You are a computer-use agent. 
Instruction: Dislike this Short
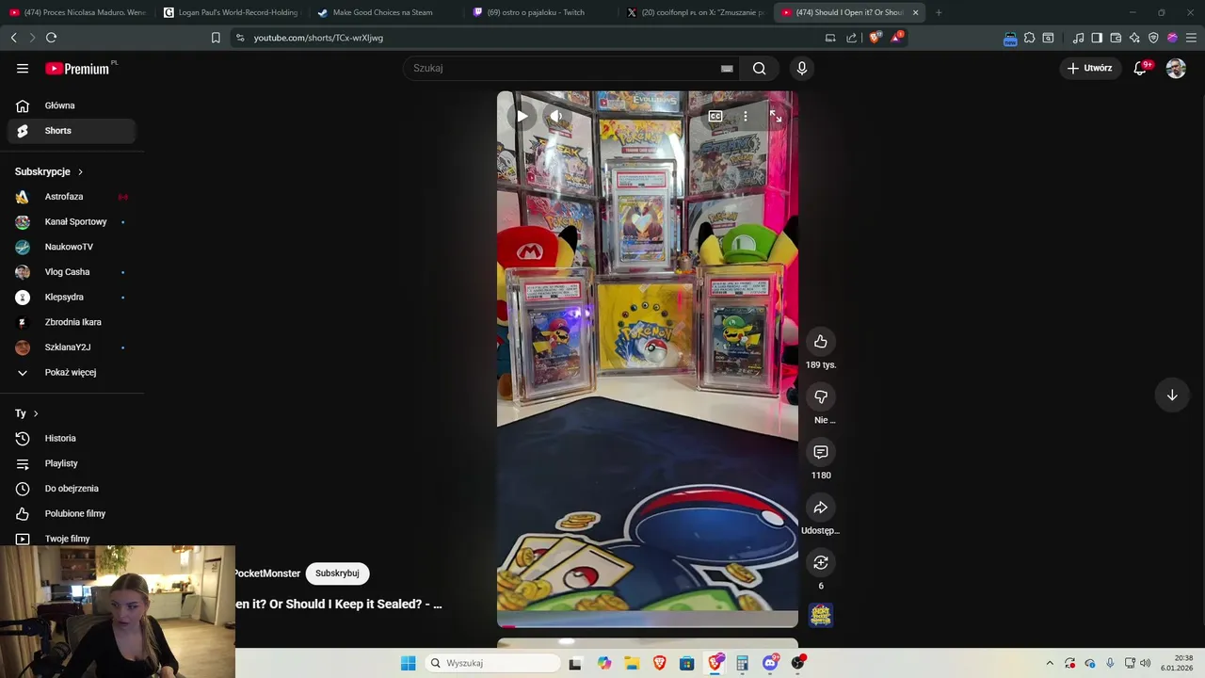click(821, 396)
